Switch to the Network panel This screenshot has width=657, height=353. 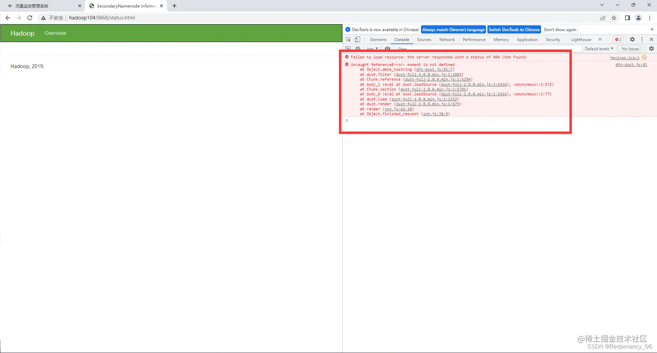coord(447,40)
